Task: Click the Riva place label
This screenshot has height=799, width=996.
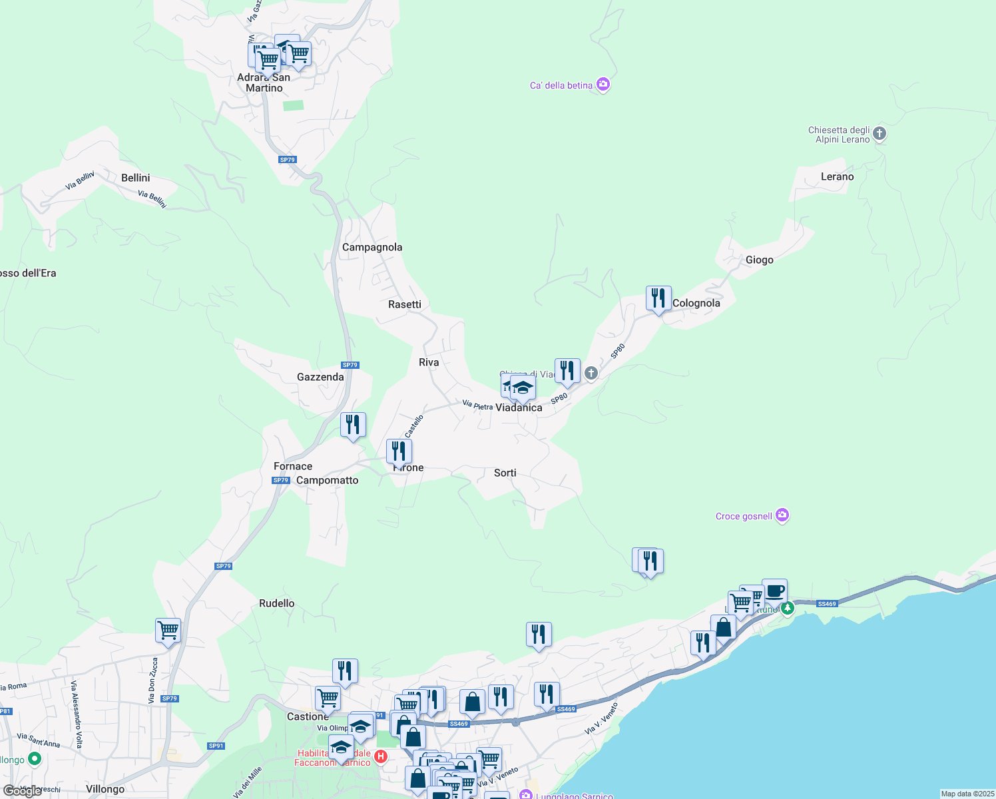Action: [x=429, y=362]
